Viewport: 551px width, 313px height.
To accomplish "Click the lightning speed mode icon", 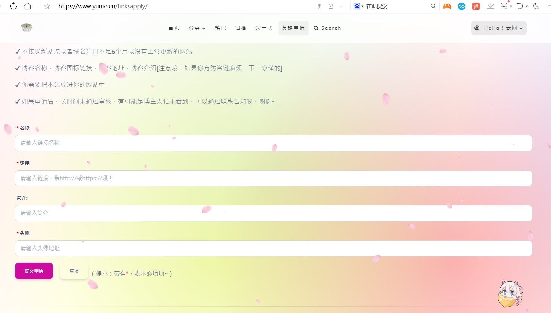I will coord(319,6).
